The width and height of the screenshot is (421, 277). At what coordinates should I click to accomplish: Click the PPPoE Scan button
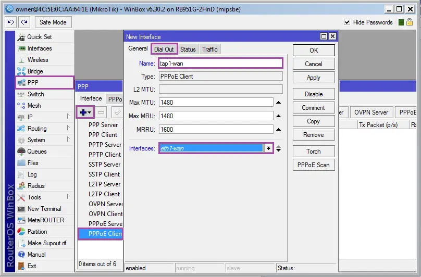tap(314, 165)
